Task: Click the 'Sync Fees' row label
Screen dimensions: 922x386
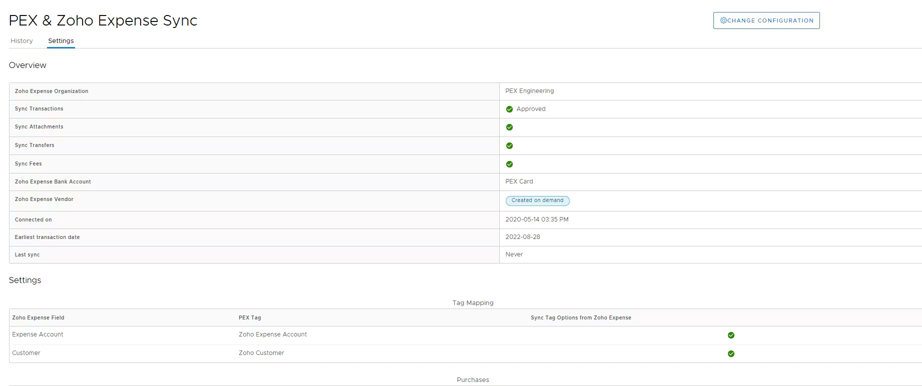Action: click(29, 164)
